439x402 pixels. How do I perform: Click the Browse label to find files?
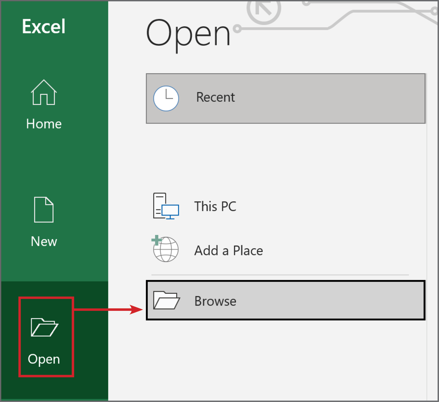(215, 301)
